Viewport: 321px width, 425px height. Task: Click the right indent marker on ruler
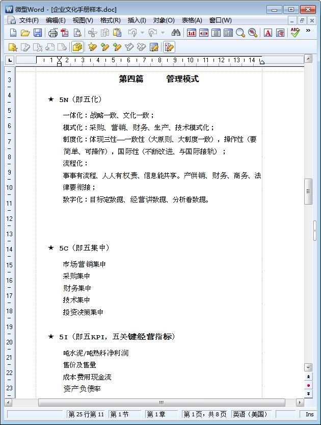tap(262, 62)
